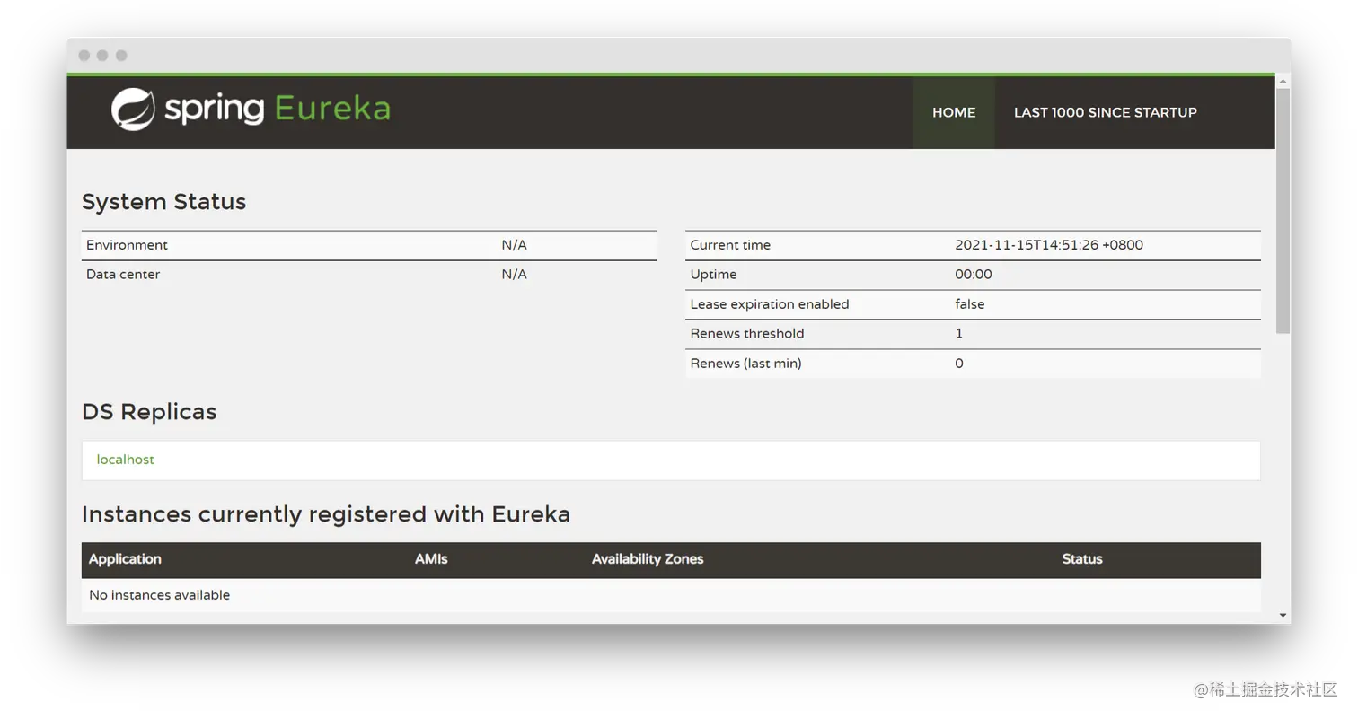Click the AMIs column header
The image size is (1358, 719).
pos(431,559)
